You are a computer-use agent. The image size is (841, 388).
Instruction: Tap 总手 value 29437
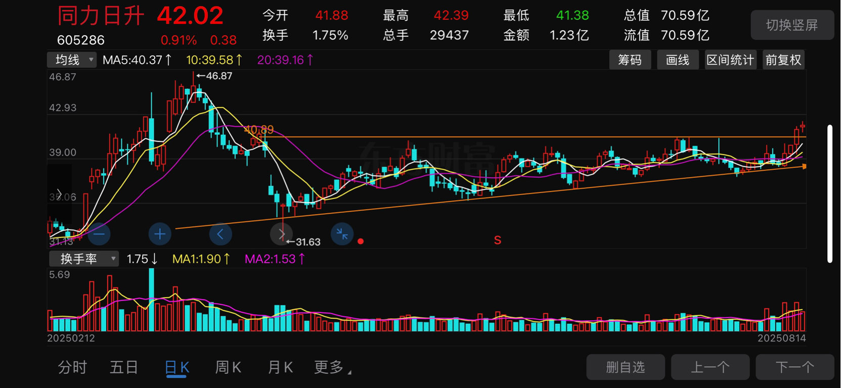point(449,35)
